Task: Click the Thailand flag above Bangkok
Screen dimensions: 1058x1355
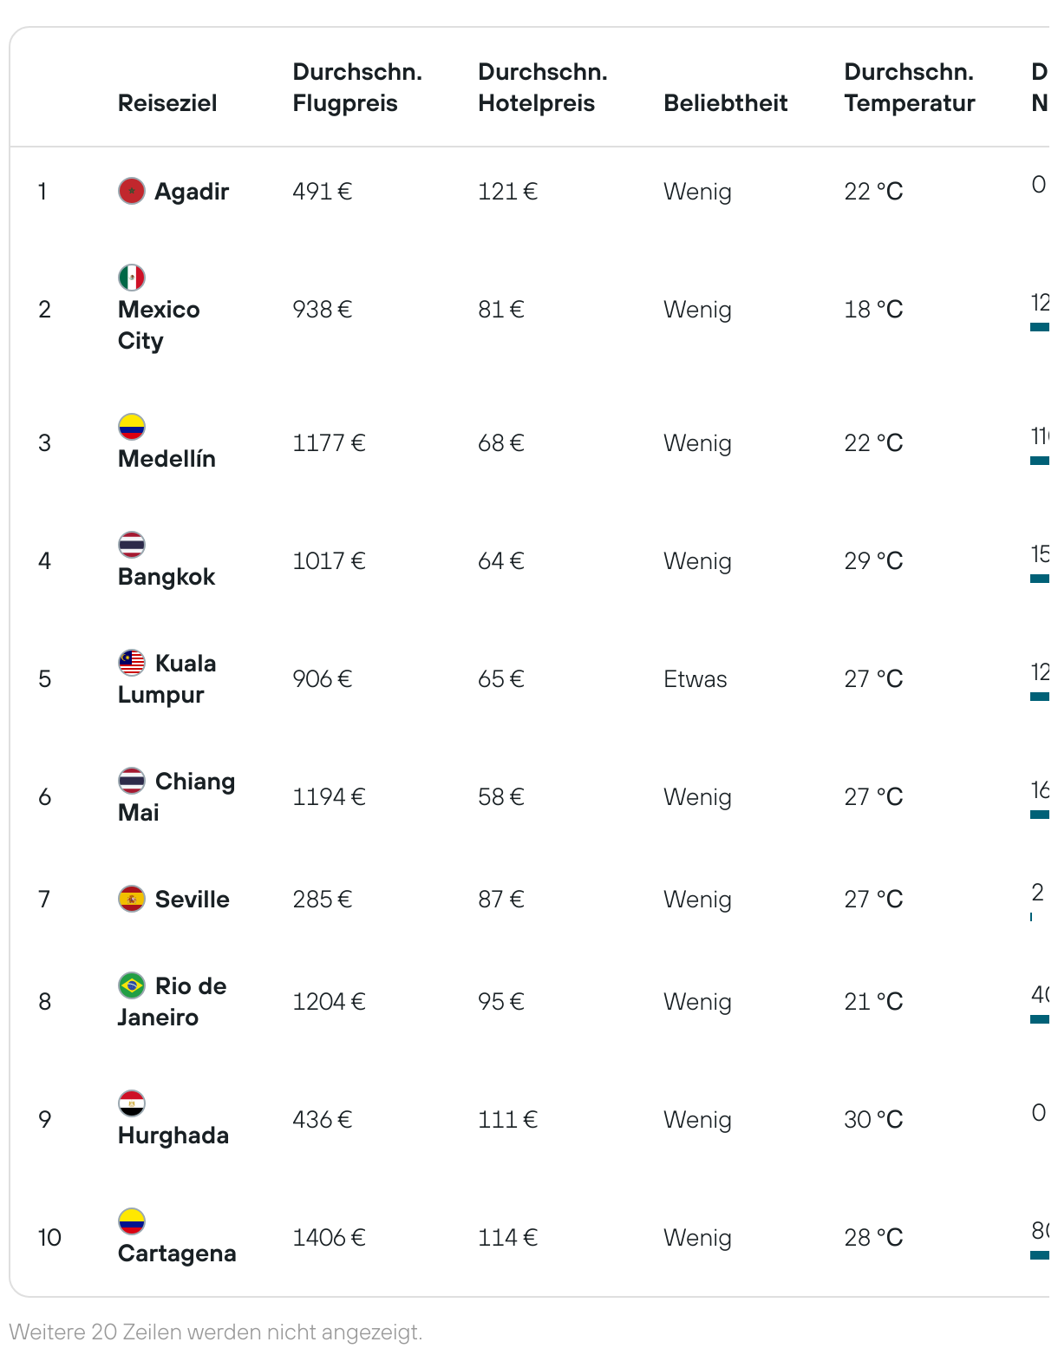Action: click(x=132, y=545)
